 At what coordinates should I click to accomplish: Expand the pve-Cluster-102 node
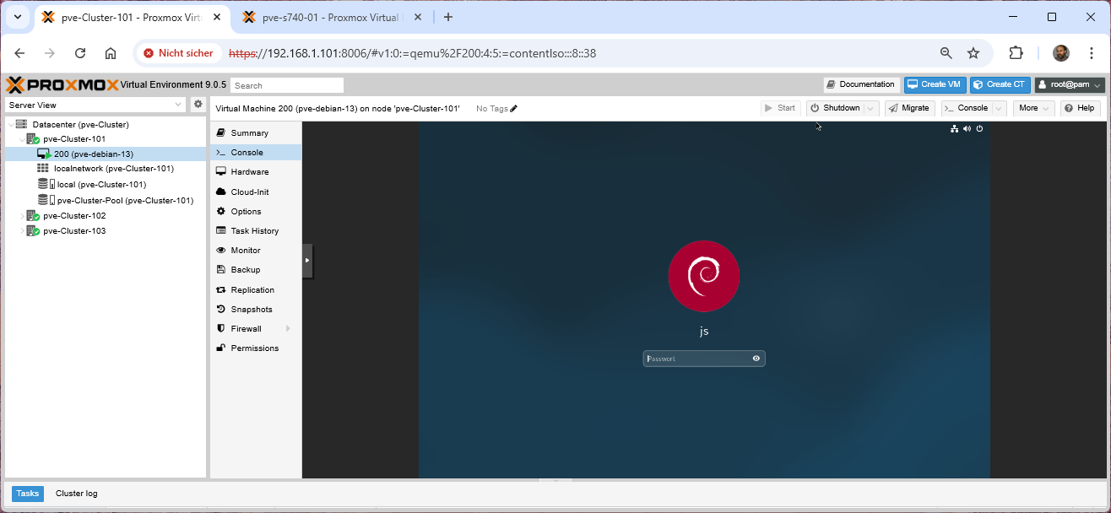pyautogui.click(x=23, y=216)
